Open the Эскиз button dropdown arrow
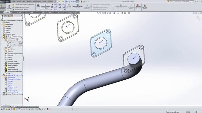This screenshot has width=202, height=113. [x=38, y=10]
